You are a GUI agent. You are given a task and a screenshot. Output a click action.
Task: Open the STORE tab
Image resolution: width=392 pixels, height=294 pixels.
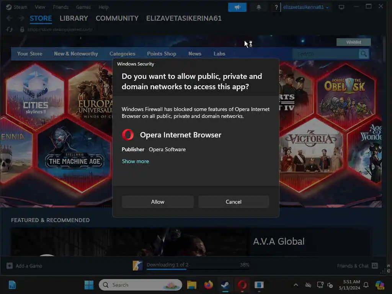coord(41,18)
